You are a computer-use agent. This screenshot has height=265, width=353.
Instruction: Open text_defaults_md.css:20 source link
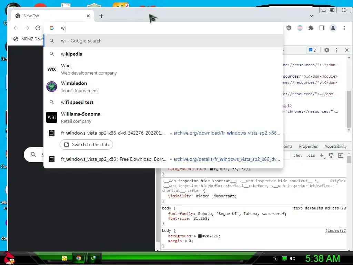click(x=320, y=208)
